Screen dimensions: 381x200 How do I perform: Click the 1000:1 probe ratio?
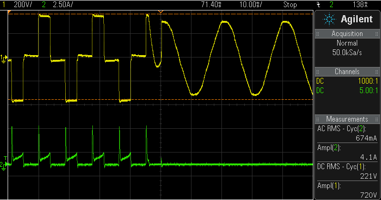tap(368, 81)
